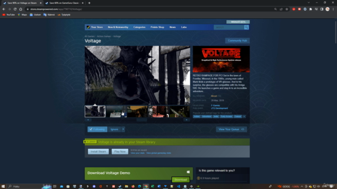Select the third screenshot thumbnail
Image resolution: width=337 pixels, height=189 pixels.
coord(137,111)
